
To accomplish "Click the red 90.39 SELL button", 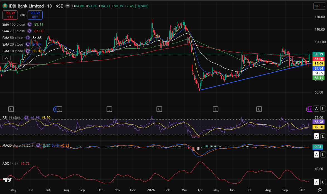I will click(10, 15).
